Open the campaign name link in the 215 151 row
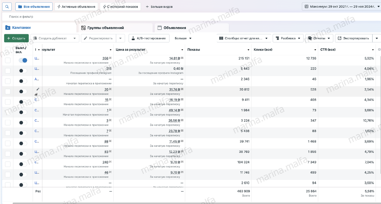The image size is (381, 204). tap(37, 58)
